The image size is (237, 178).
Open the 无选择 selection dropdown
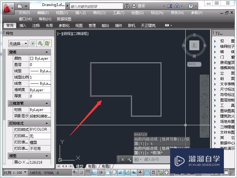[x=18, y=44]
